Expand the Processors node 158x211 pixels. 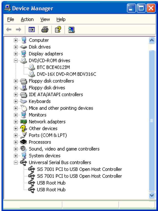pos(16,142)
